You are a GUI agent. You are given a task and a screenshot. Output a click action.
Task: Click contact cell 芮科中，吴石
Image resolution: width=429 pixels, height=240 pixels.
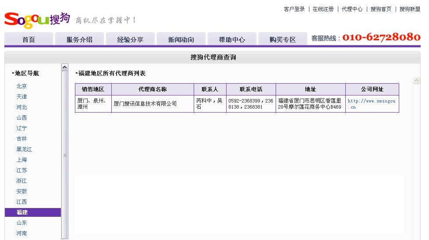(210, 104)
